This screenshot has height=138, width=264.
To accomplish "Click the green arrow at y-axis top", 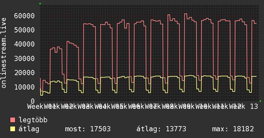I will [x=40, y=4].
